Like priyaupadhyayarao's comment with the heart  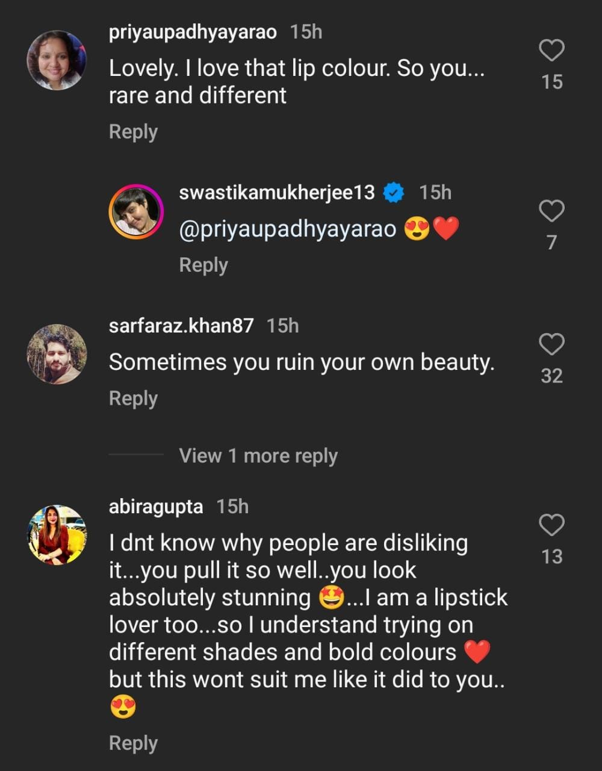[551, 51]
